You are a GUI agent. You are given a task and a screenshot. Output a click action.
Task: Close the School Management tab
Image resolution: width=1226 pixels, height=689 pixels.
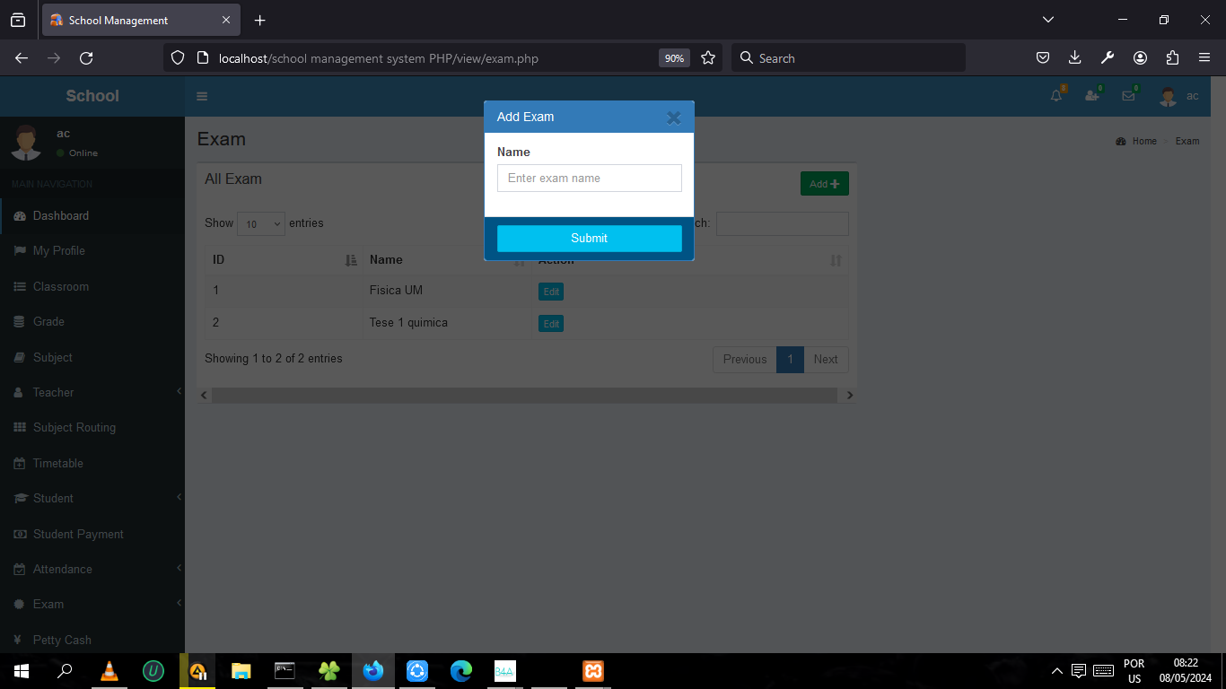point(226,20)
